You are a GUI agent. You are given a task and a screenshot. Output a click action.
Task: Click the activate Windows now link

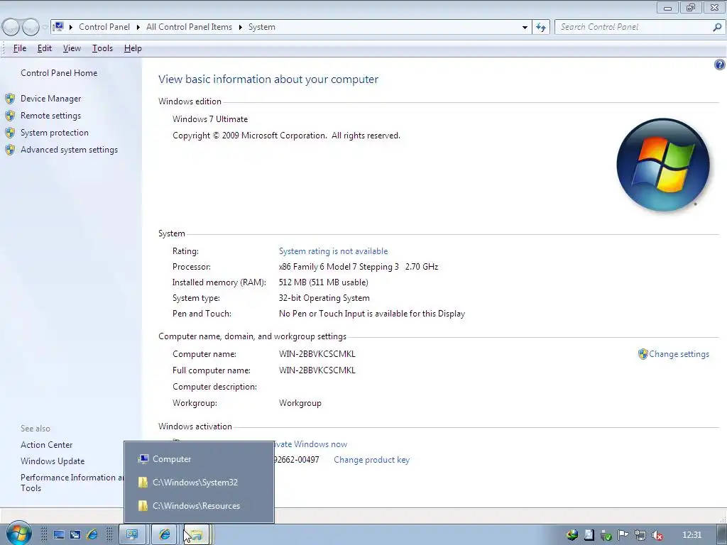(311, 444)
